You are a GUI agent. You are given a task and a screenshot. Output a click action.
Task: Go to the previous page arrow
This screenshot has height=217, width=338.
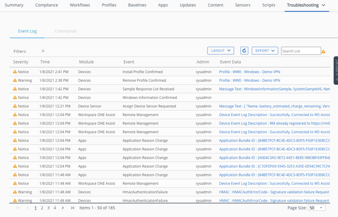27,208
